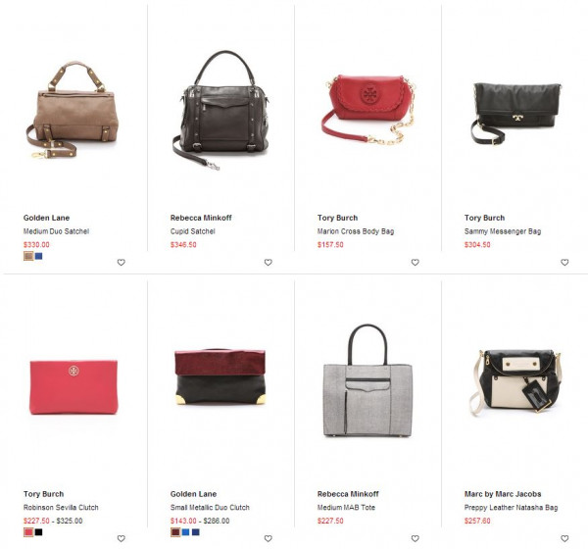The width and height of the screenshot is (588, 549).
Task: View the black Sammy Messenger Bag photo
Action: [516, 114]
